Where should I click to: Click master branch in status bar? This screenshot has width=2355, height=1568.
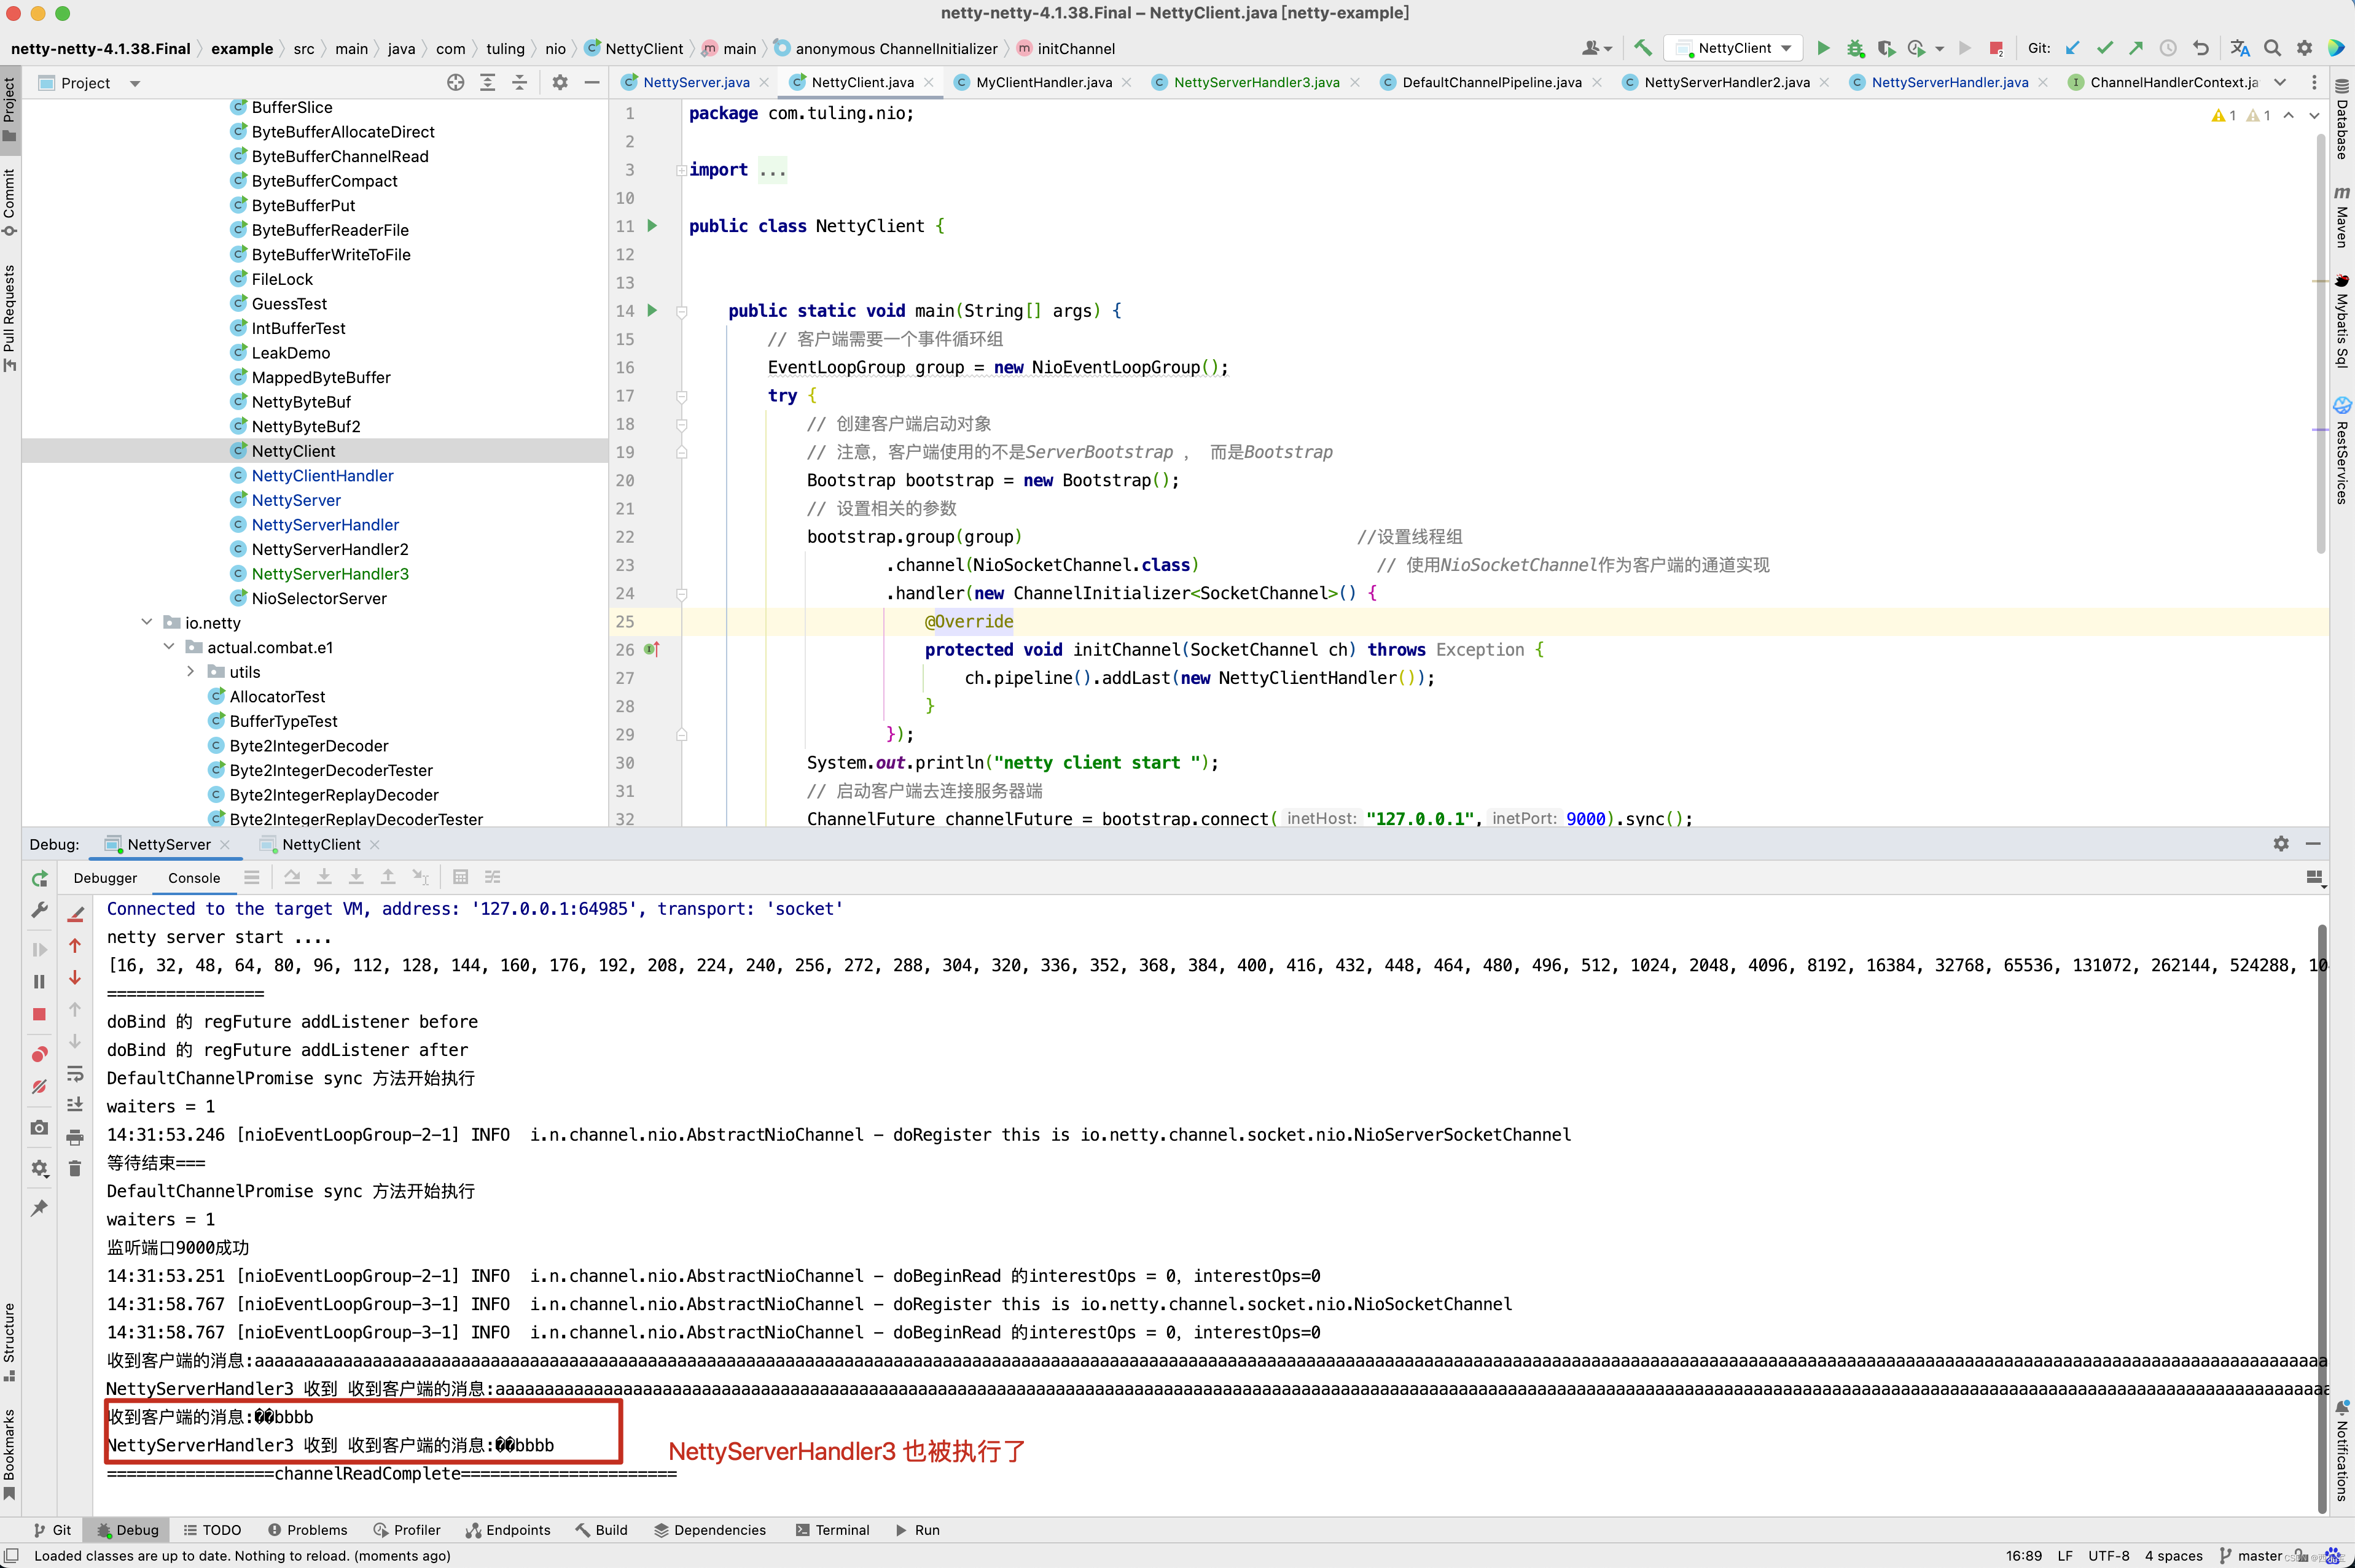[x=2251, y=1556]
